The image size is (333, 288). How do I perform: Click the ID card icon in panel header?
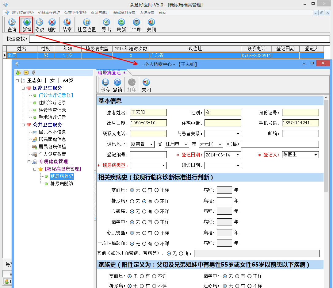coord(26,73)
